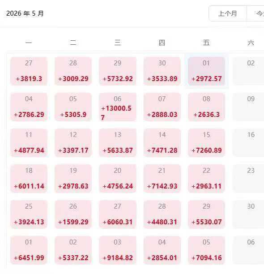Viewport: 264px width, 274px height.
Task: Click the partially visible 今天 button
Action: click(255, 13)
